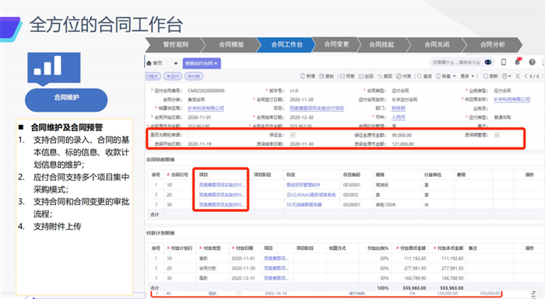This screenshot has height=299, width=545.
Task: Toggle the 是否为期初单据 checkbox
Action: [x=191, y=135]
